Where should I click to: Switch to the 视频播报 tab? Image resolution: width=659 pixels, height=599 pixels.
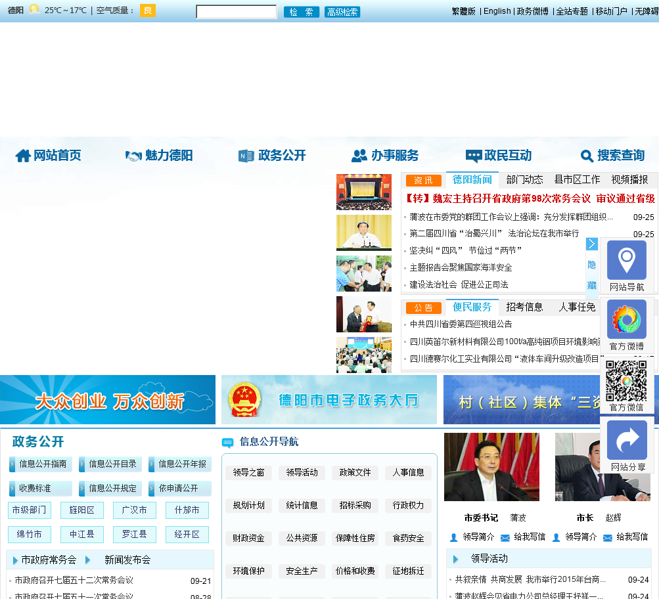(629, 180)
